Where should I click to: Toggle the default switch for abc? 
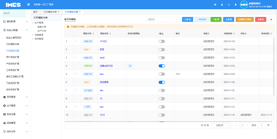click(162, 90)
